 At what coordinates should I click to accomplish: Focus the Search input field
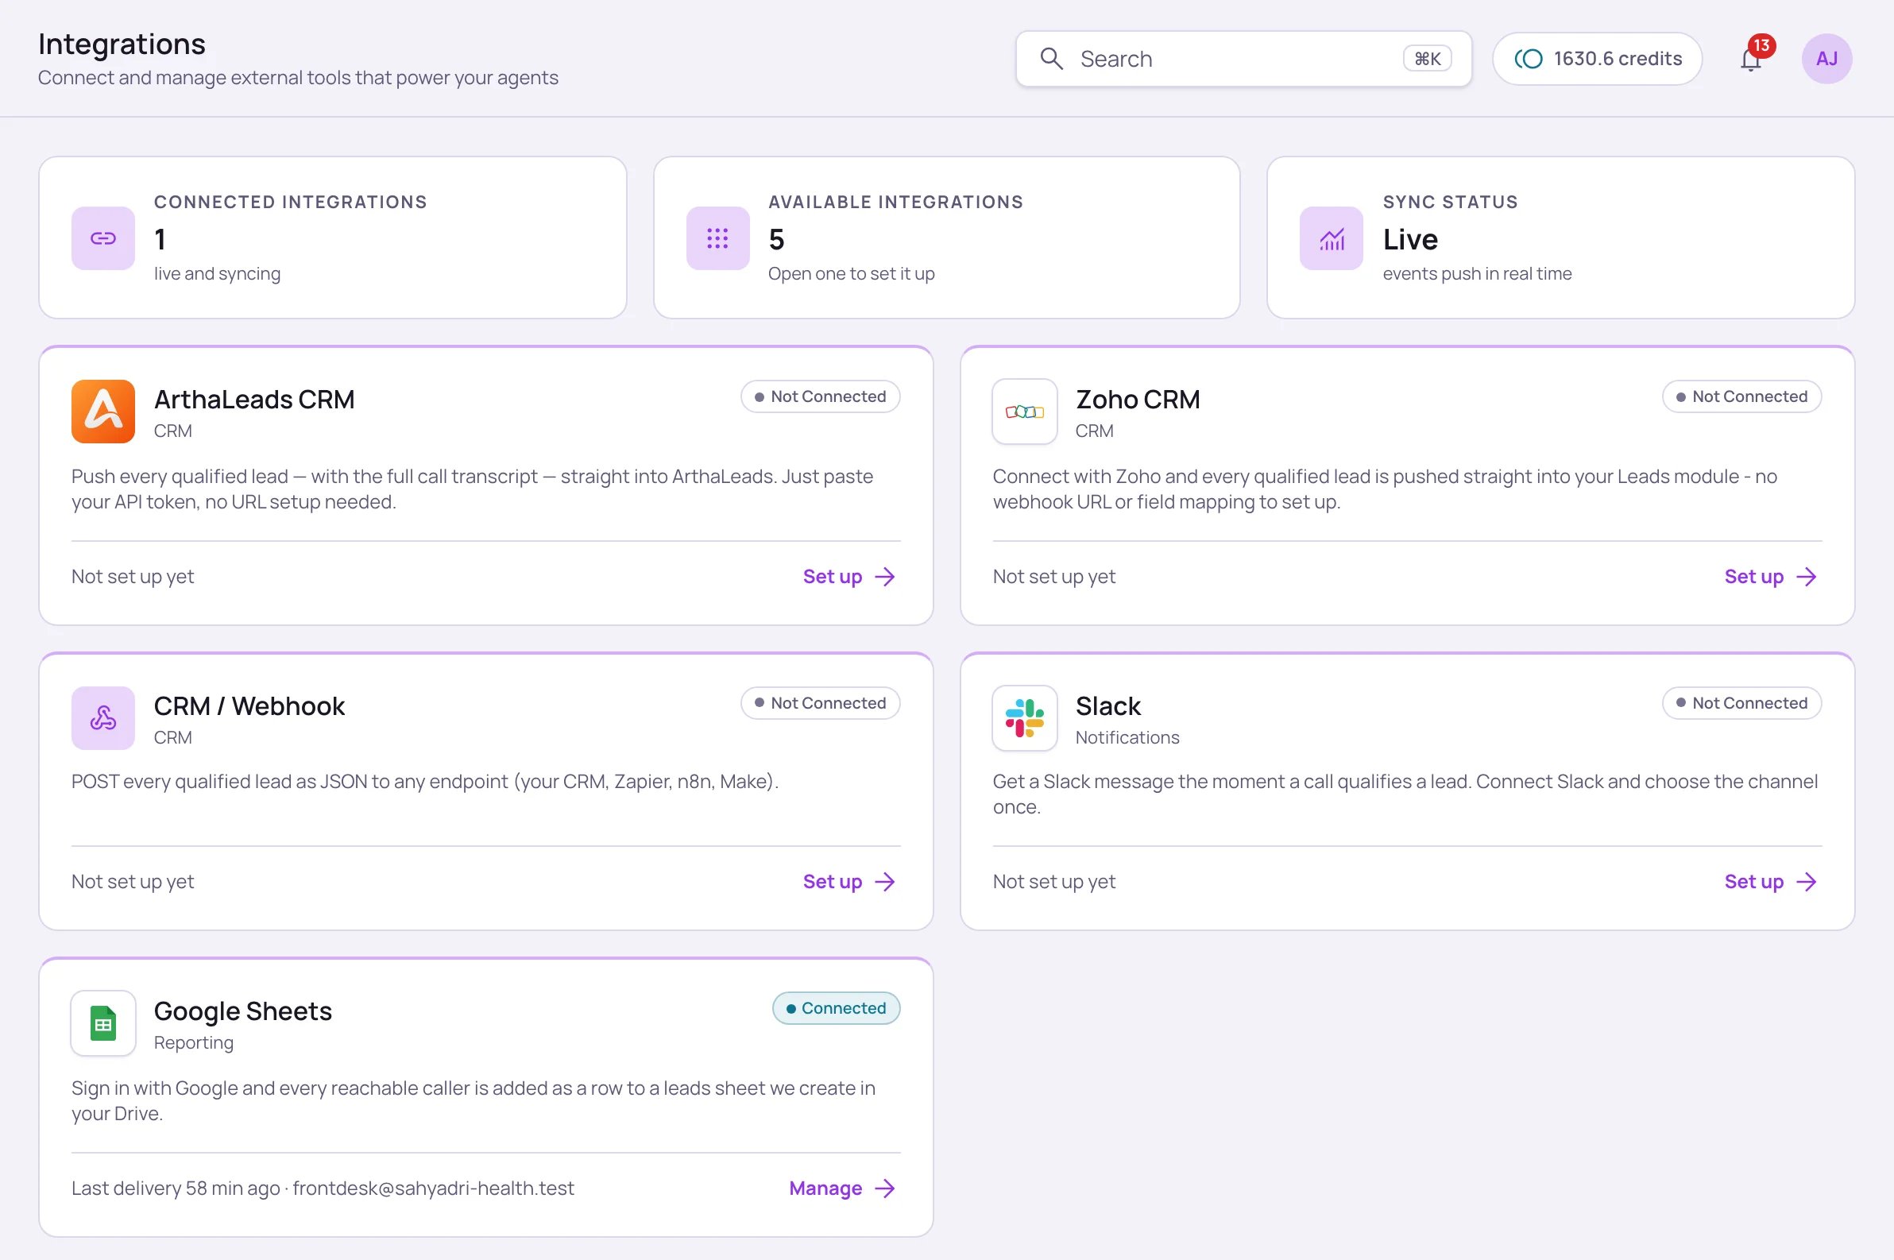pos(1243,59)
